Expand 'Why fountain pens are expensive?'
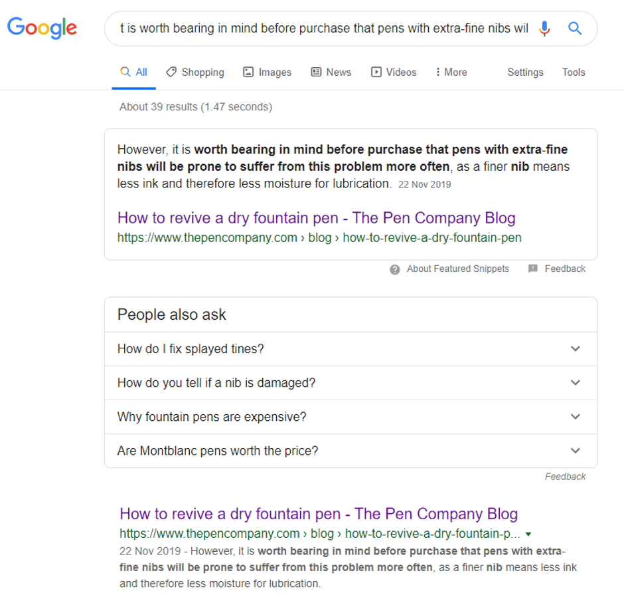624x605 pixels. (351, 416)
